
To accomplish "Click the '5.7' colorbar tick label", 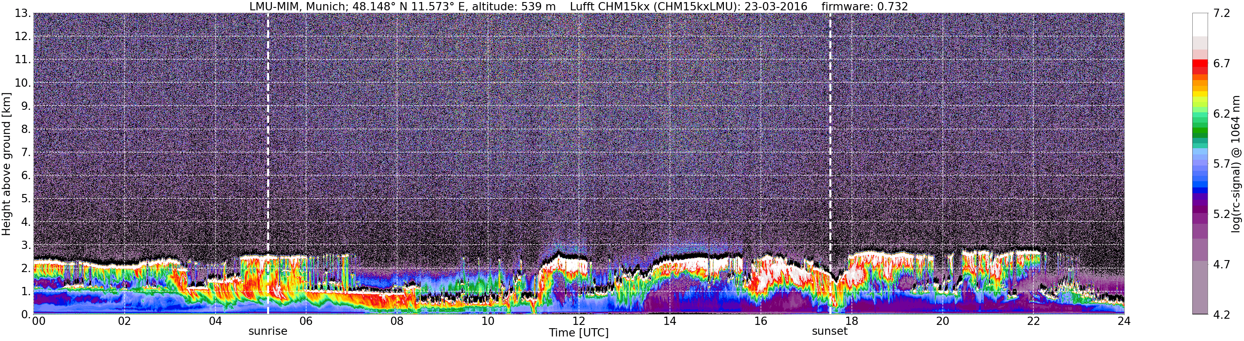I will point(1222,163).
